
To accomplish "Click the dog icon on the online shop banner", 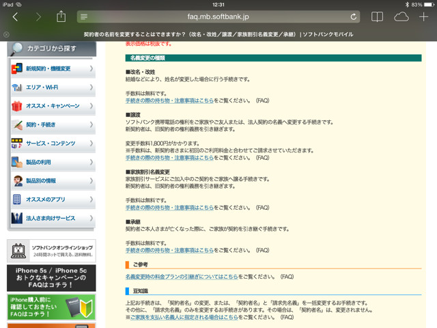I will [x=18, y=251].
